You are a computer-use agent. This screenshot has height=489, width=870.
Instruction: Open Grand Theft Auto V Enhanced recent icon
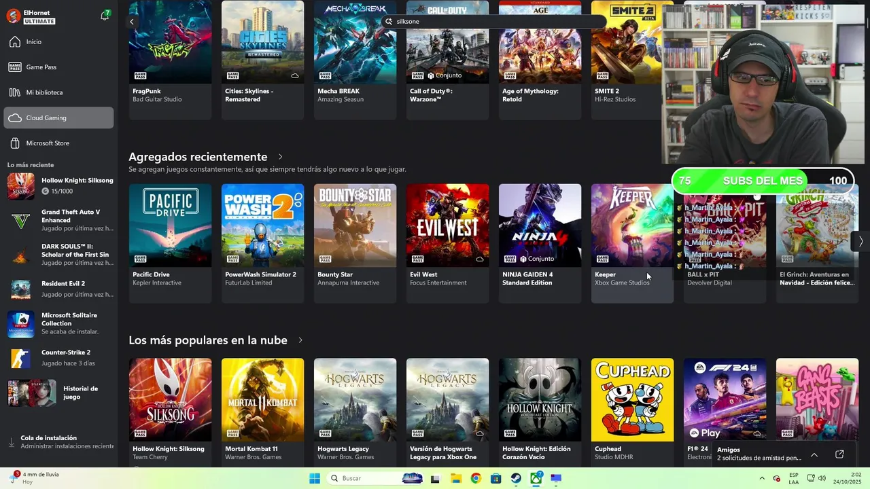point(20,220)
